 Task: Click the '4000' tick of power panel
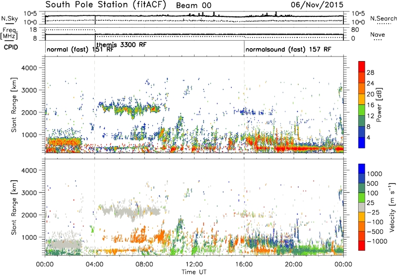29,68
